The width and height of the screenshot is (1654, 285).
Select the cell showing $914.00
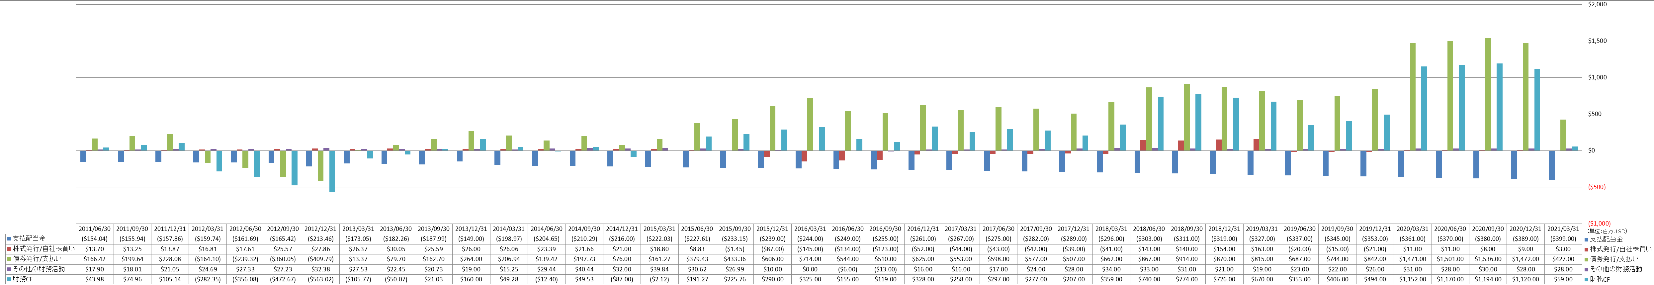coord(1187,259)
